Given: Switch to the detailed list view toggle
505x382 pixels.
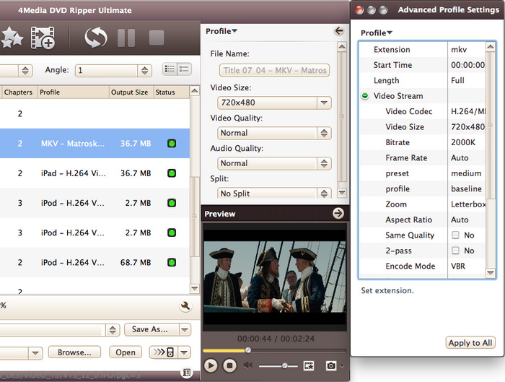Looking at the screenshot, I should point(184,69).
